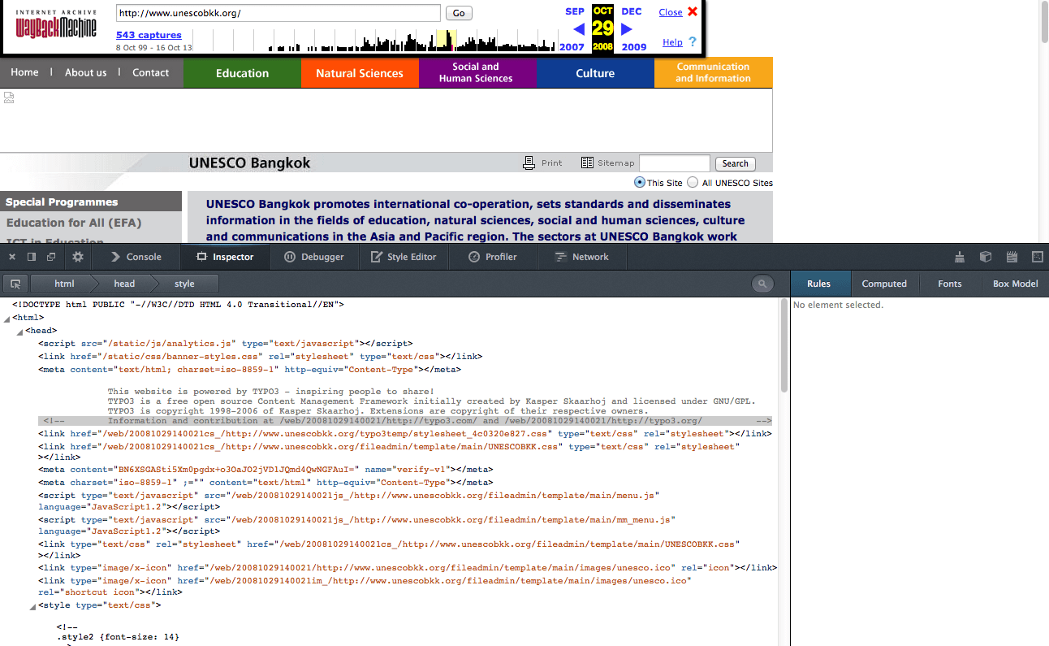Click the Sitemap icon
Image resolution: width=1049 pixels, height=646 pixels.
587,163
